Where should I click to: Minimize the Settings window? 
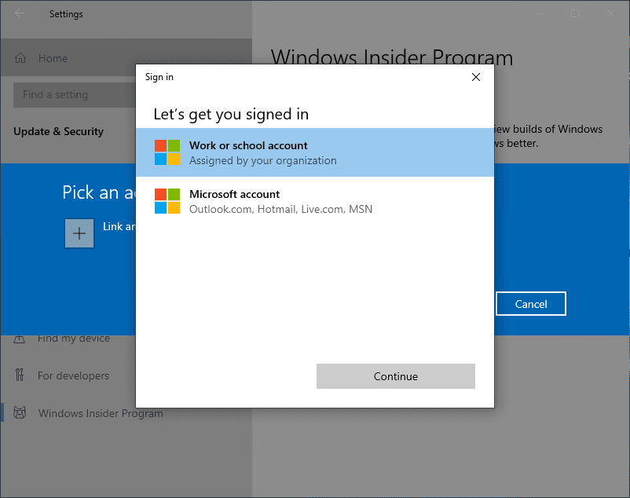[539, 13]
